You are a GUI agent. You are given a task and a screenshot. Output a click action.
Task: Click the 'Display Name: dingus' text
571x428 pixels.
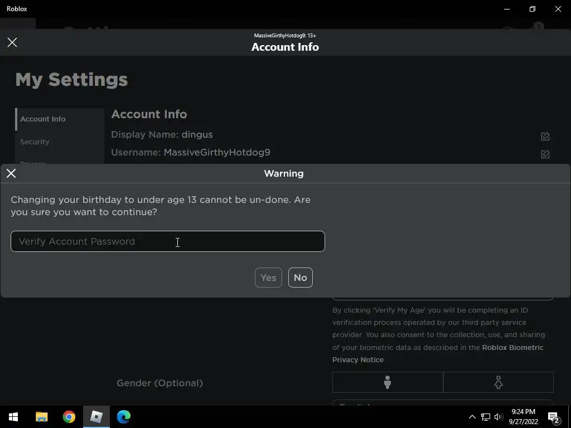pos(162,134)
